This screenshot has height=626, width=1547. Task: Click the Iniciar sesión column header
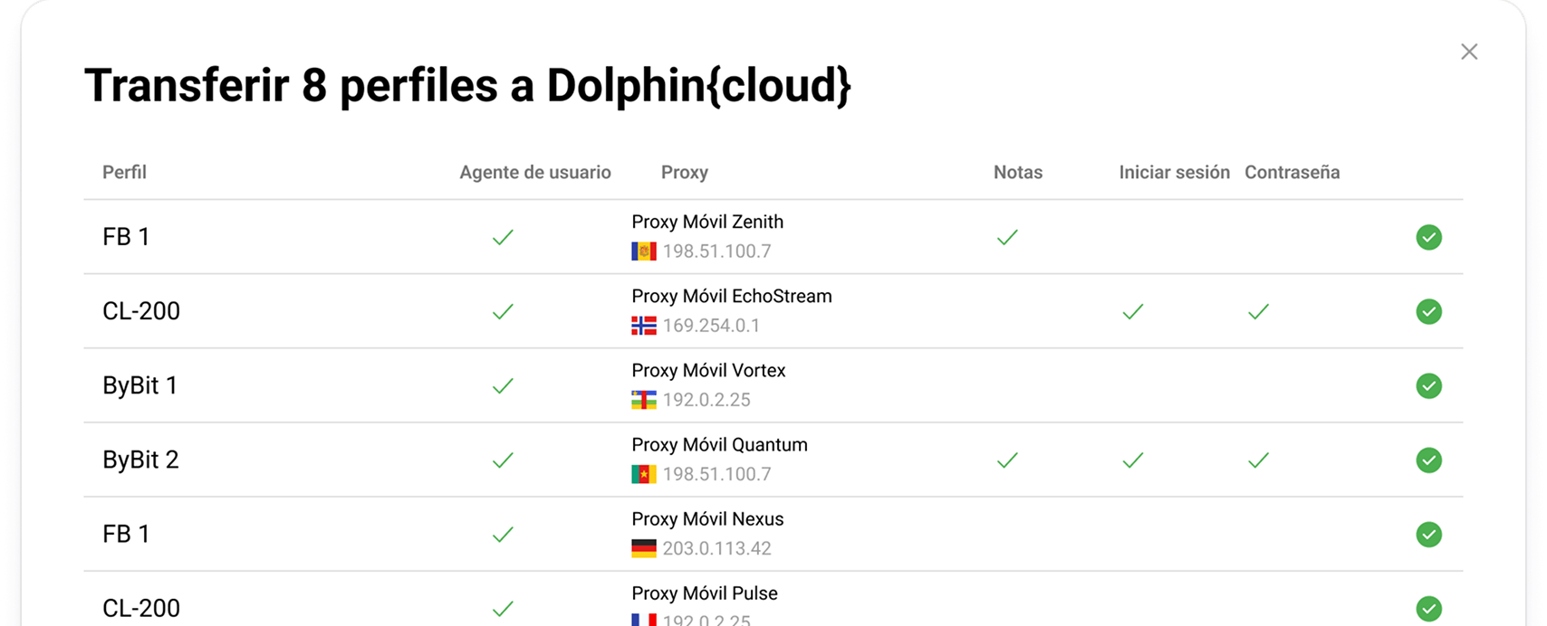tap(1174, 172)
